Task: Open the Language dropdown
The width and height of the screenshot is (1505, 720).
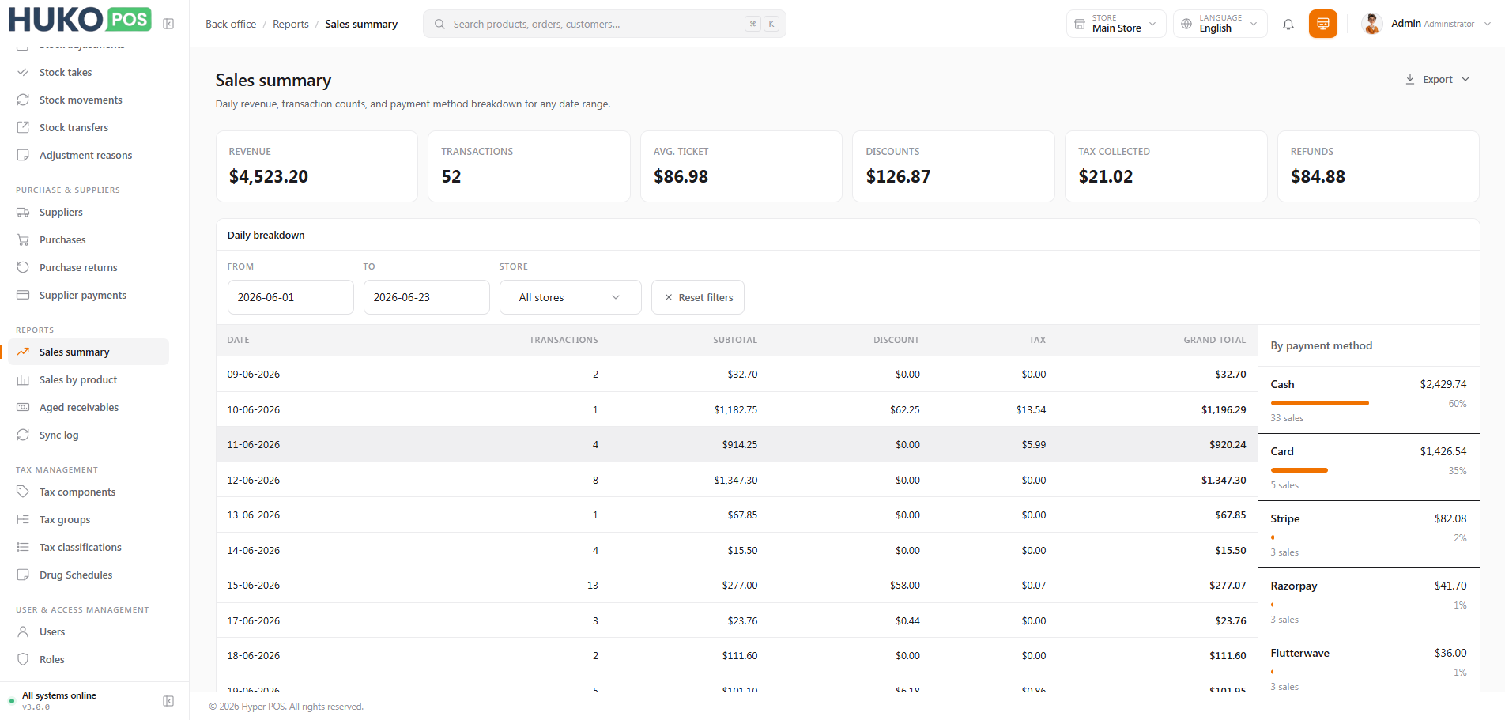Action: [1220, 24]
